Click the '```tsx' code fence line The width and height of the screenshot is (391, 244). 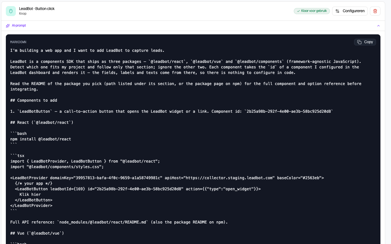17,156
